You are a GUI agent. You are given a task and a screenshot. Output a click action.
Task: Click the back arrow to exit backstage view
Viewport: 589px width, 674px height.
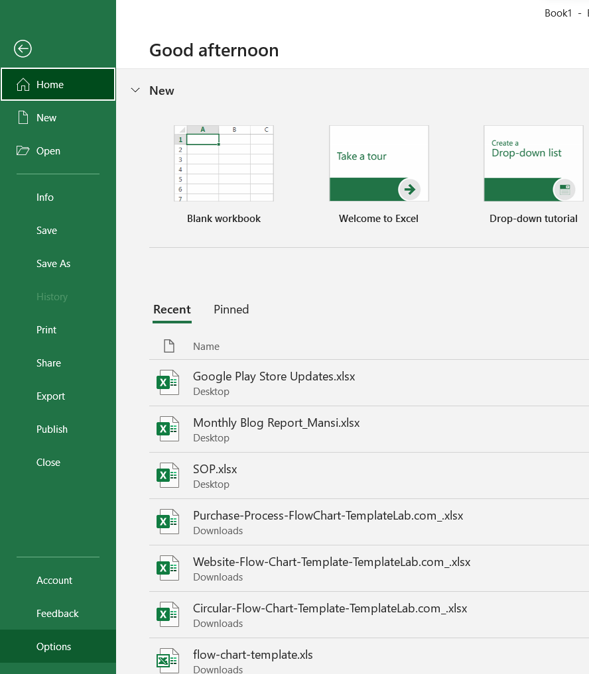click(x=22, y=48)
